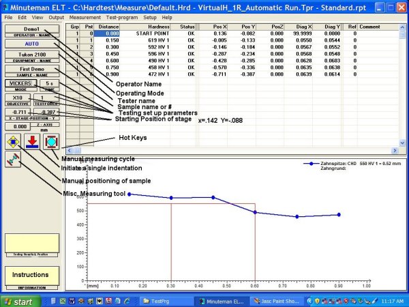Open the Edit menu
The width and height of the screenshot is (409, 307).
22,18
